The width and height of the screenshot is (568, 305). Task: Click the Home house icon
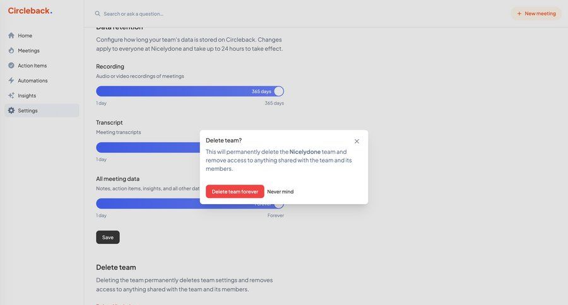click(11, 36)
